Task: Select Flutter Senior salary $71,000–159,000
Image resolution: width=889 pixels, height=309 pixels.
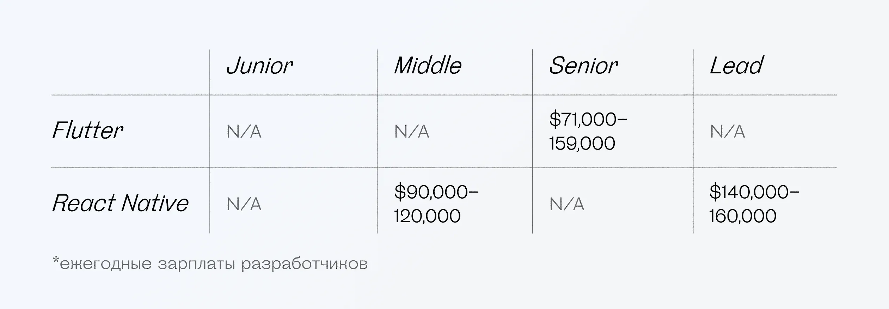Action: pos(588,131)
